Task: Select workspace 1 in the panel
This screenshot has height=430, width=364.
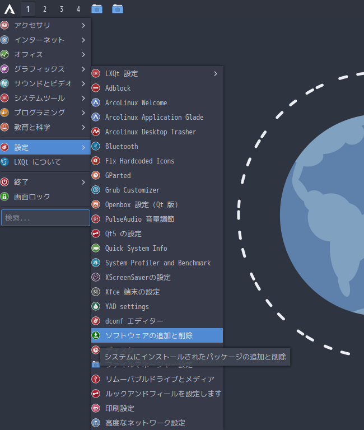Action: 28,9
